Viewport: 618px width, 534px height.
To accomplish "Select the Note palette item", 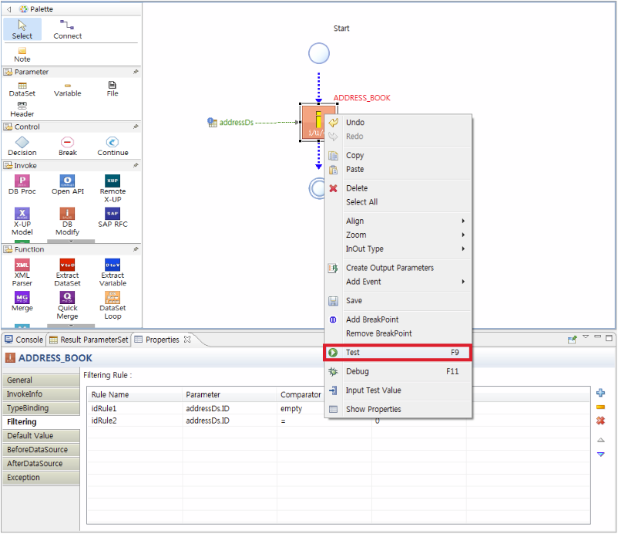I will tap(22, 55).
